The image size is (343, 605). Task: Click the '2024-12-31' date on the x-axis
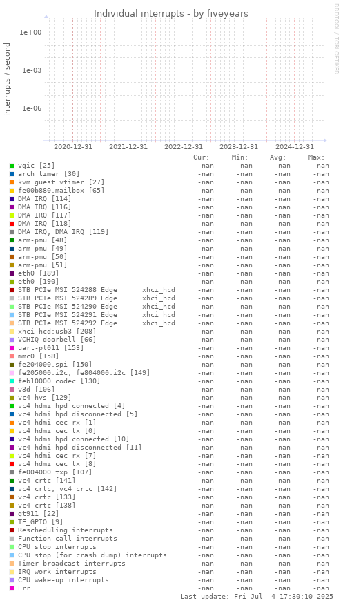pos(295,147)
